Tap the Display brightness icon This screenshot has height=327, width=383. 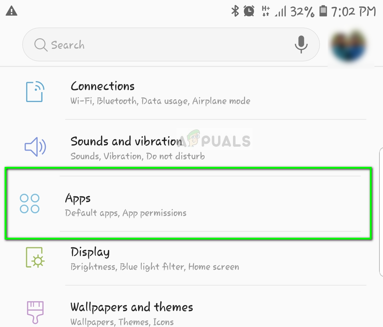coord(34,258)
